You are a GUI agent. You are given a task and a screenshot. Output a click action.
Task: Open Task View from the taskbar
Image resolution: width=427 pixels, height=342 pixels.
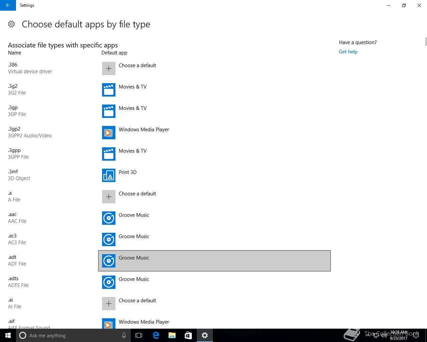click(x=139, y=335)
